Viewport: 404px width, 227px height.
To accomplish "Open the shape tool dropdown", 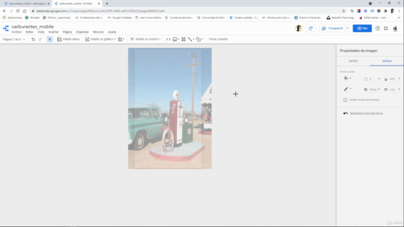I will click(x=199, y=39).
